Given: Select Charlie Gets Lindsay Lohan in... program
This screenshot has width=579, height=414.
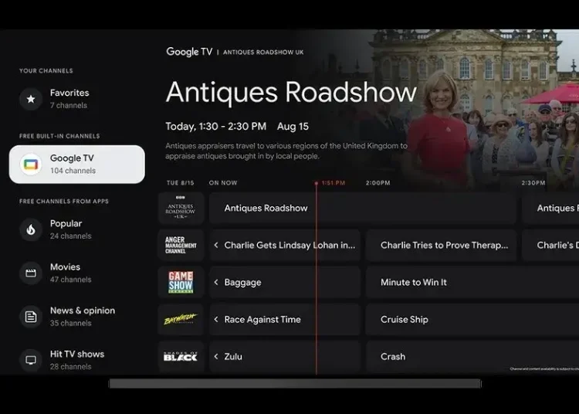Looking at the screenshot, I should (x=285, y=245).
